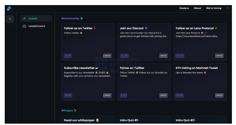
Task: Click ONCE tag on Subscribe newsletter card
Action: click(107, 95)
